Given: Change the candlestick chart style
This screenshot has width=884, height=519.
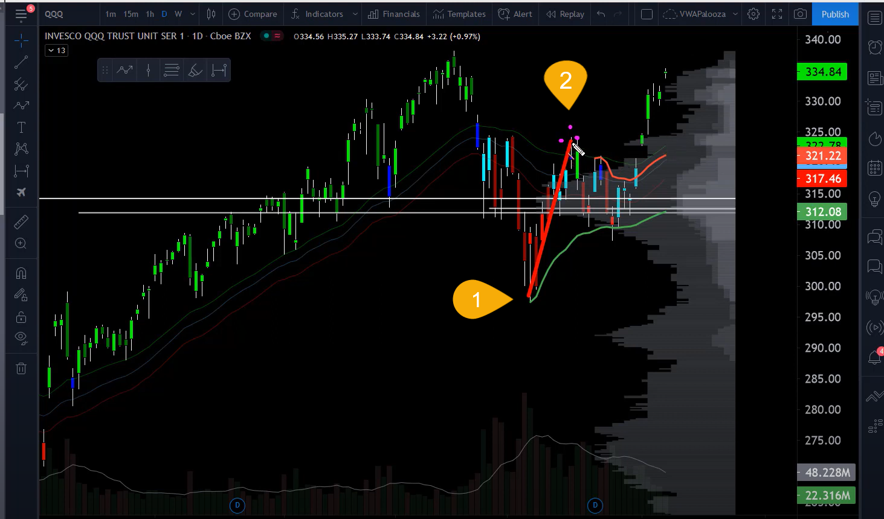Looking at the screenshot, I should (x=211, y=14).
